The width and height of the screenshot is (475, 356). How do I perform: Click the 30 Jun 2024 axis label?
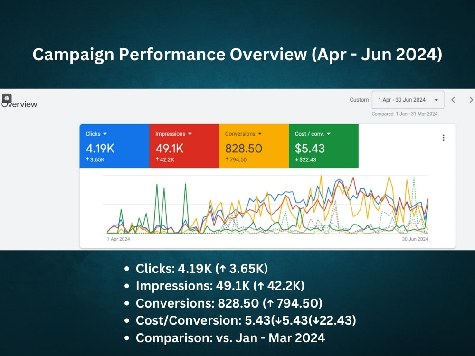coord(415,239)
